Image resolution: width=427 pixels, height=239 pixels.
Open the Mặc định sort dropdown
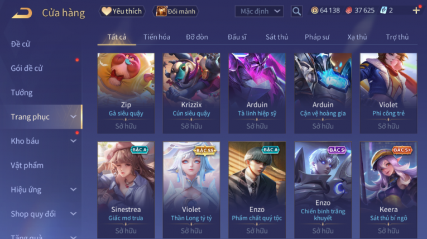coord(259,11)
